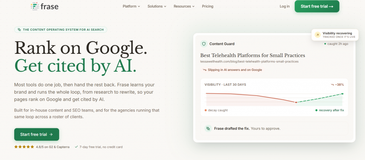
Task: Click the Visibility recovering notification card
Action: click(335, 35)
